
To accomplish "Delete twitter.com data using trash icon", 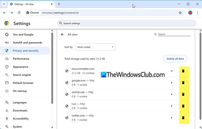I will [x=183, y=118].
